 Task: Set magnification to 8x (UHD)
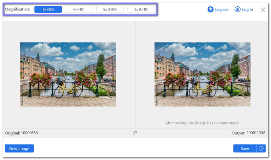pos(141,9)
